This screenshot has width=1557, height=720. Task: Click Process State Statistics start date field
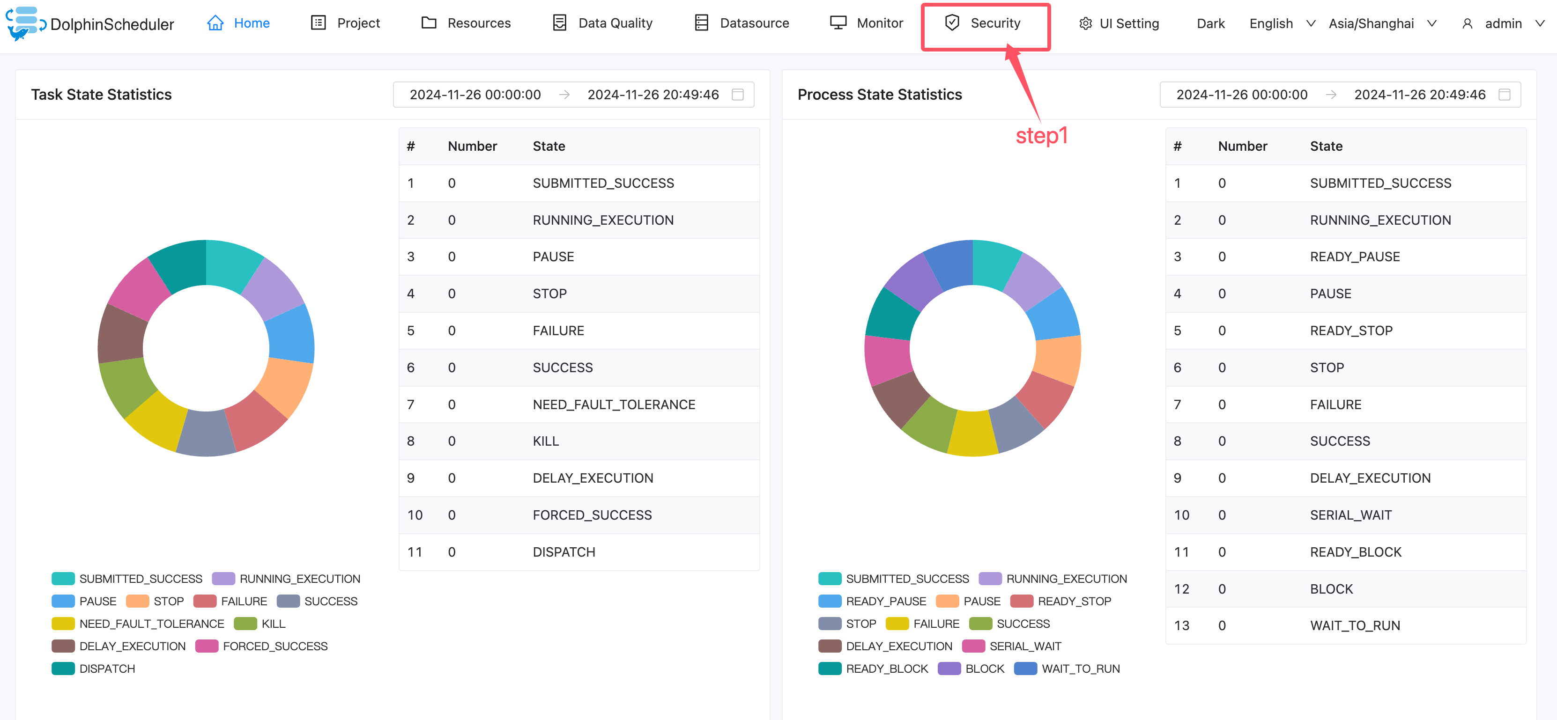click(x=1241, y=95)
